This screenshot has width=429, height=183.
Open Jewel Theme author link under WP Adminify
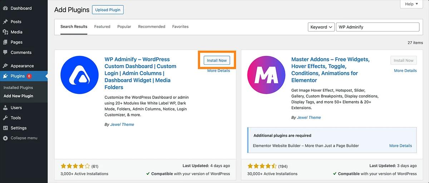click(122, 125)
